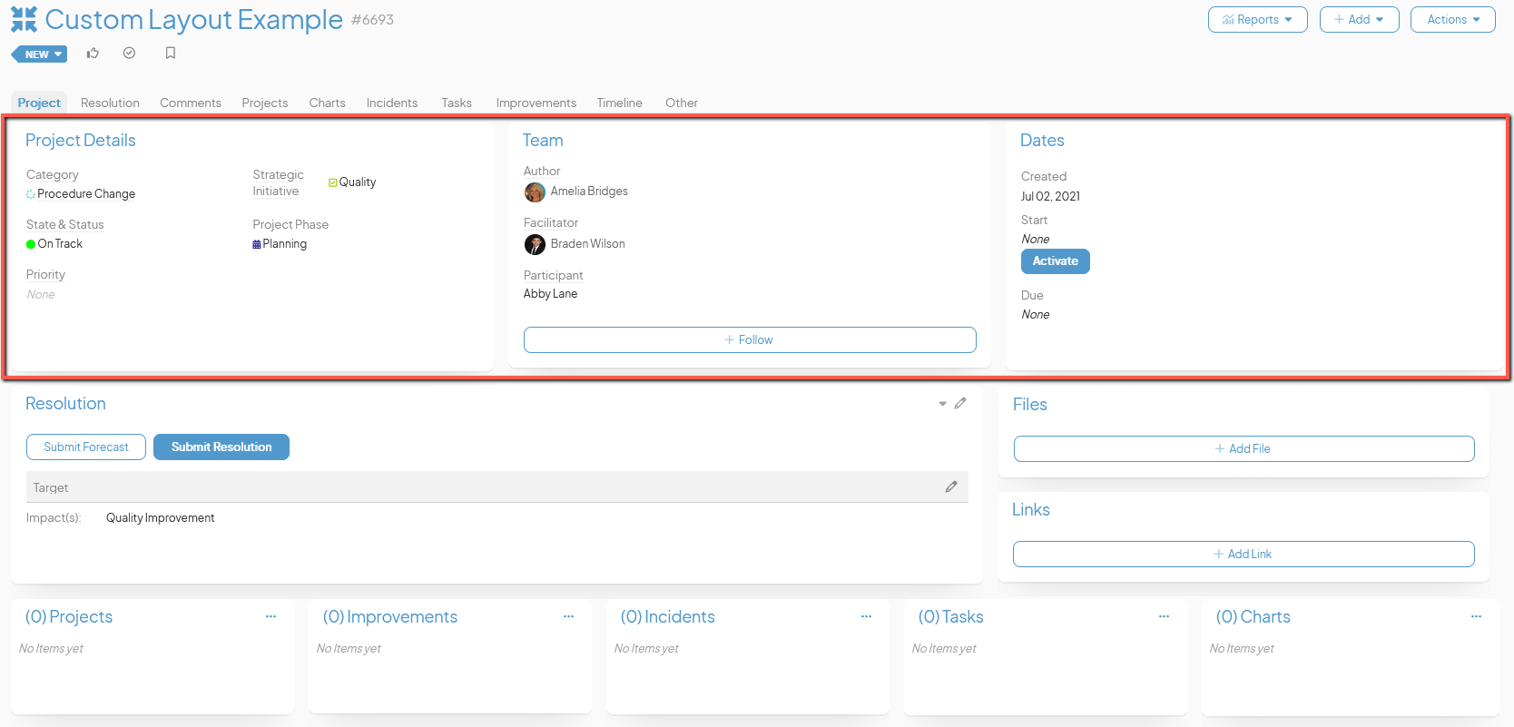Click the Add File button
Viewport: 1514px width, 727px height.
[x=1244, y=448]
